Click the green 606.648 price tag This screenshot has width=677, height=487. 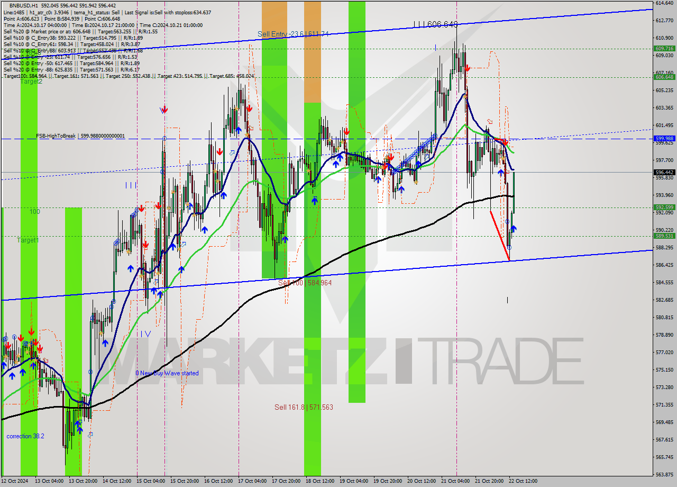click(665, 77)
